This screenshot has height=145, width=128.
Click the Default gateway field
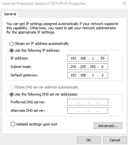[88, 75]
